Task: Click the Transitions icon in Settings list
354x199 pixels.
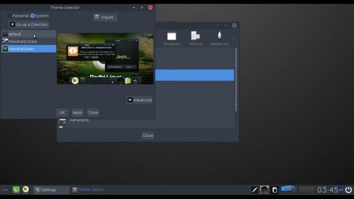Action: coord(63,122)
